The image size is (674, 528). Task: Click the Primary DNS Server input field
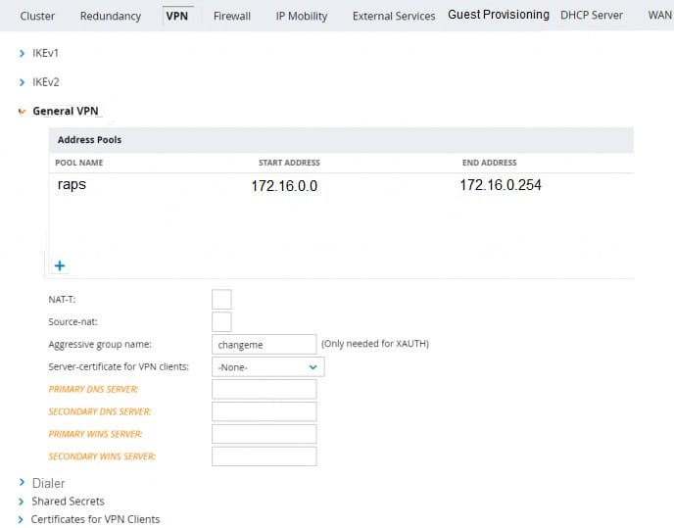coord(264,389)
